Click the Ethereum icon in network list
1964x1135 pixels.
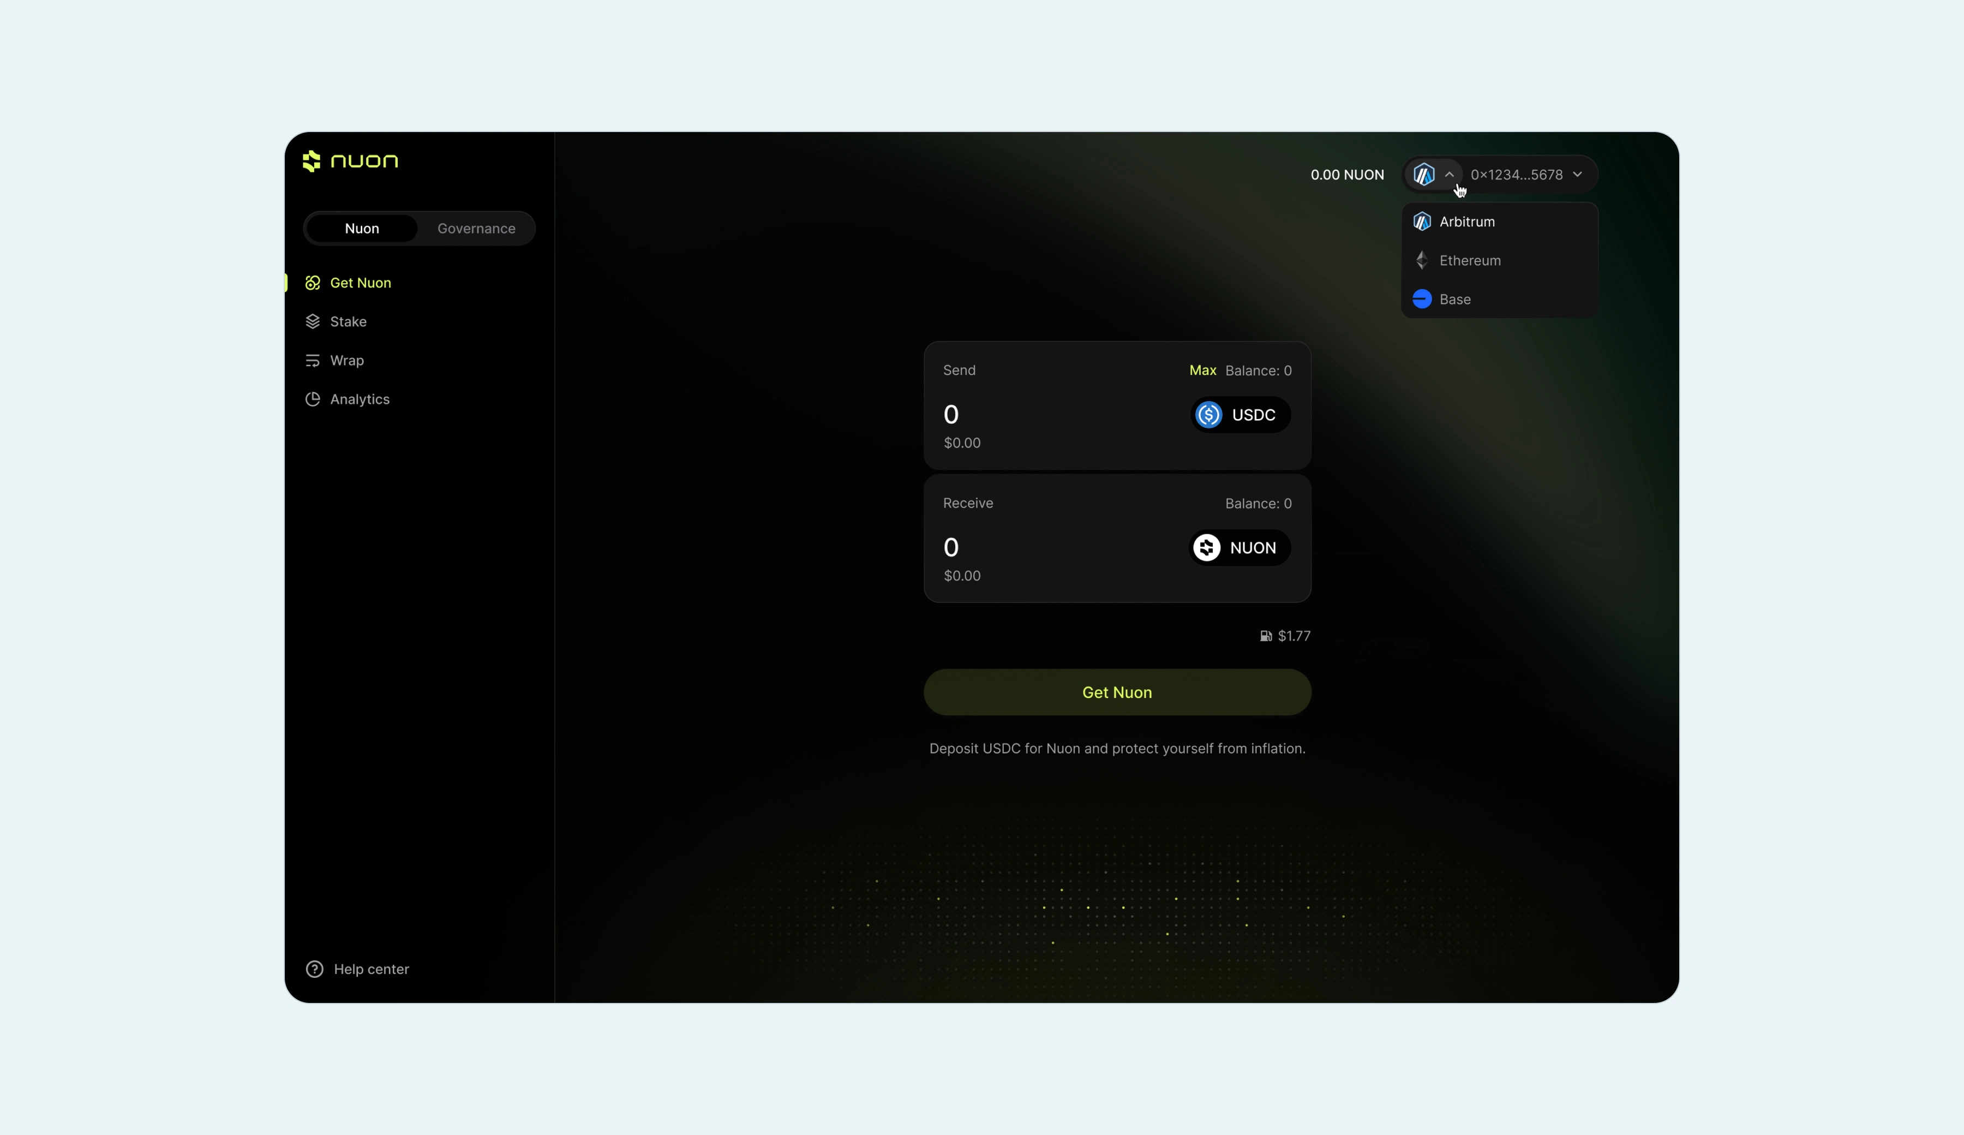click(x=1422, y=260)
